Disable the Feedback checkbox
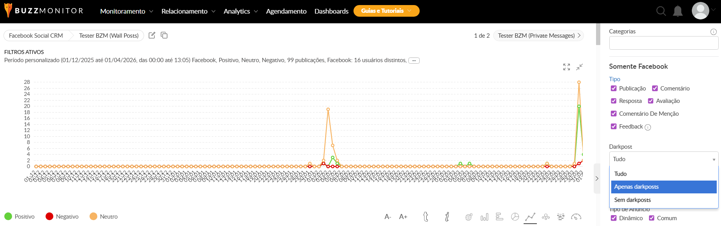Screen dimensions: 721x226 [614, 127]
